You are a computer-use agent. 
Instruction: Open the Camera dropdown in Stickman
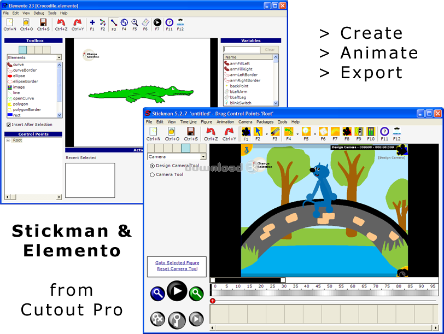click(203, 156)
